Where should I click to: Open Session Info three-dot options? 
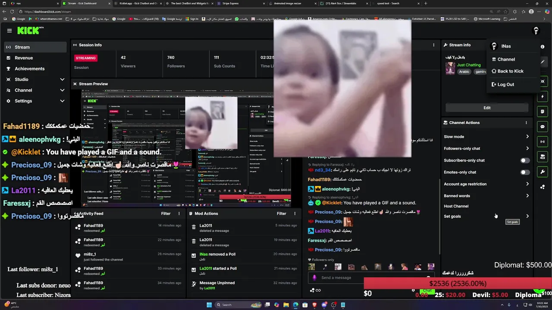tap(434, 45)
